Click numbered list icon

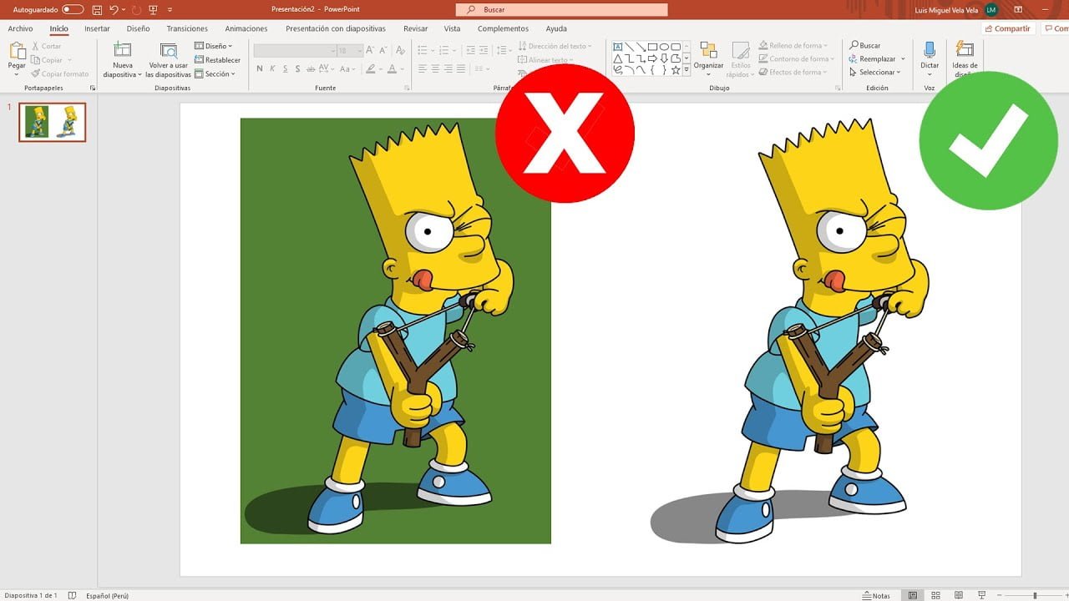445,51
